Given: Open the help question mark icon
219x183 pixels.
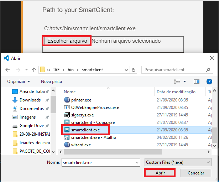Looking at the screenshot, I should click(209, 82).
